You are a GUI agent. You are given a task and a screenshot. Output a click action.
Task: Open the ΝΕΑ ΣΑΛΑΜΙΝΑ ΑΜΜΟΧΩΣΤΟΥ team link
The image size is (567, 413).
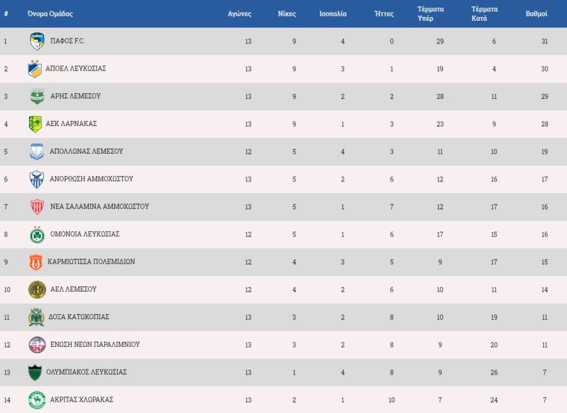pos(100,206)
